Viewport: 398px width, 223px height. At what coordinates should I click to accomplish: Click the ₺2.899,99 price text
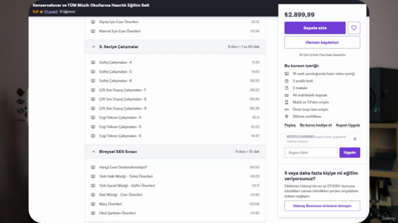(300, 15)
